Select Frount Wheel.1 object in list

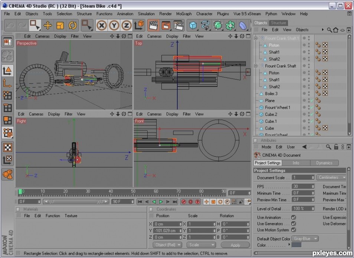[278, 108]
